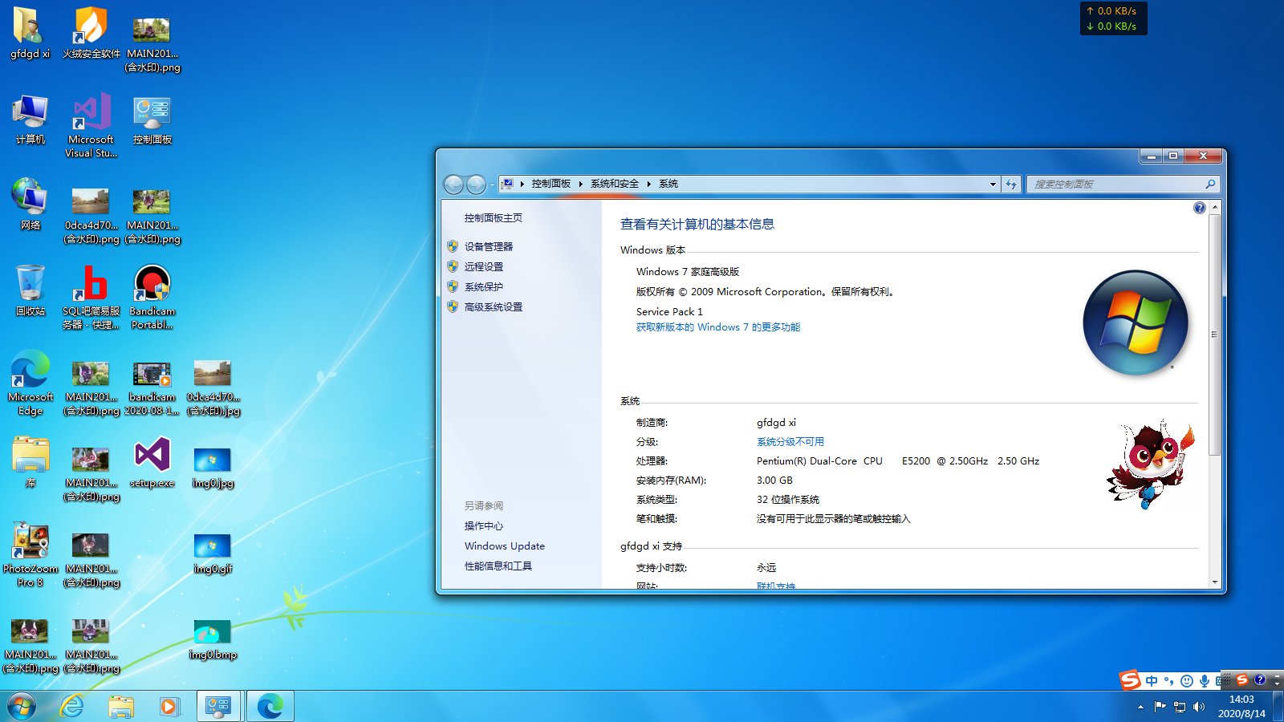Select 计算机 desktop icon
The width and height of the screenshot is (1284, 722).
pyautogui.click(x=30, y=120)
